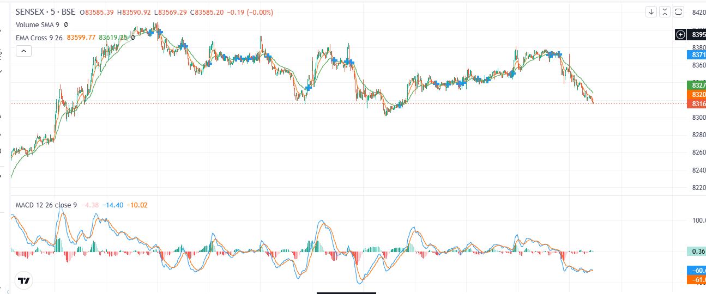Click the blue MACD line value −14.40
This screenshot has height=294, width=706.
[x=112, y=205]
